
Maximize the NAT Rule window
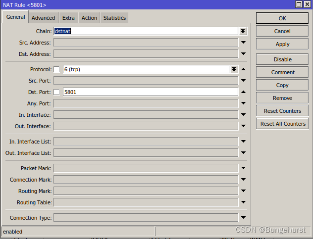pos(299,4)
